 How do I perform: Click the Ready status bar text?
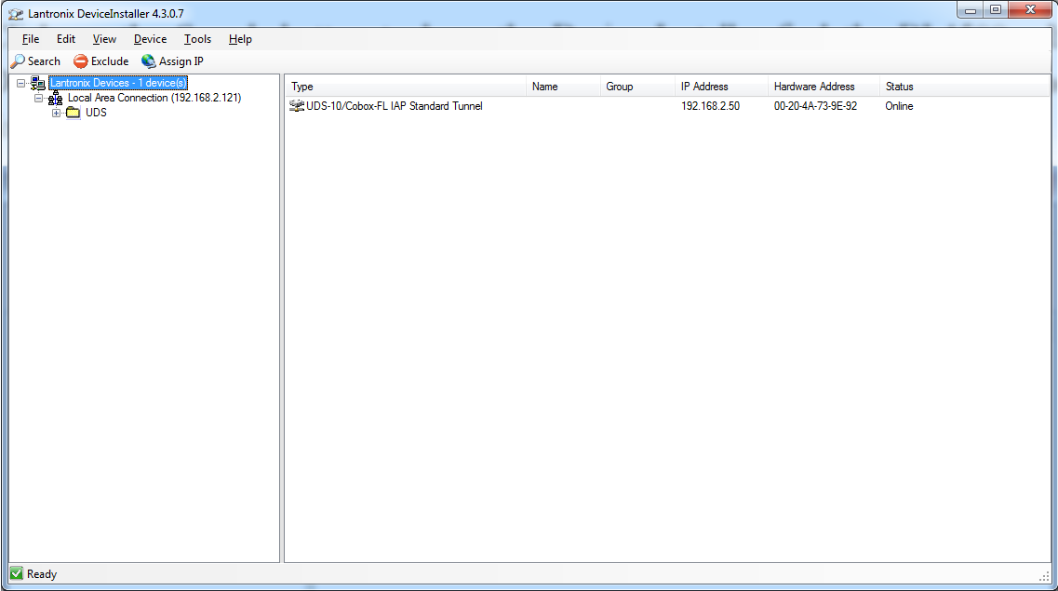[x=42, y=574]
